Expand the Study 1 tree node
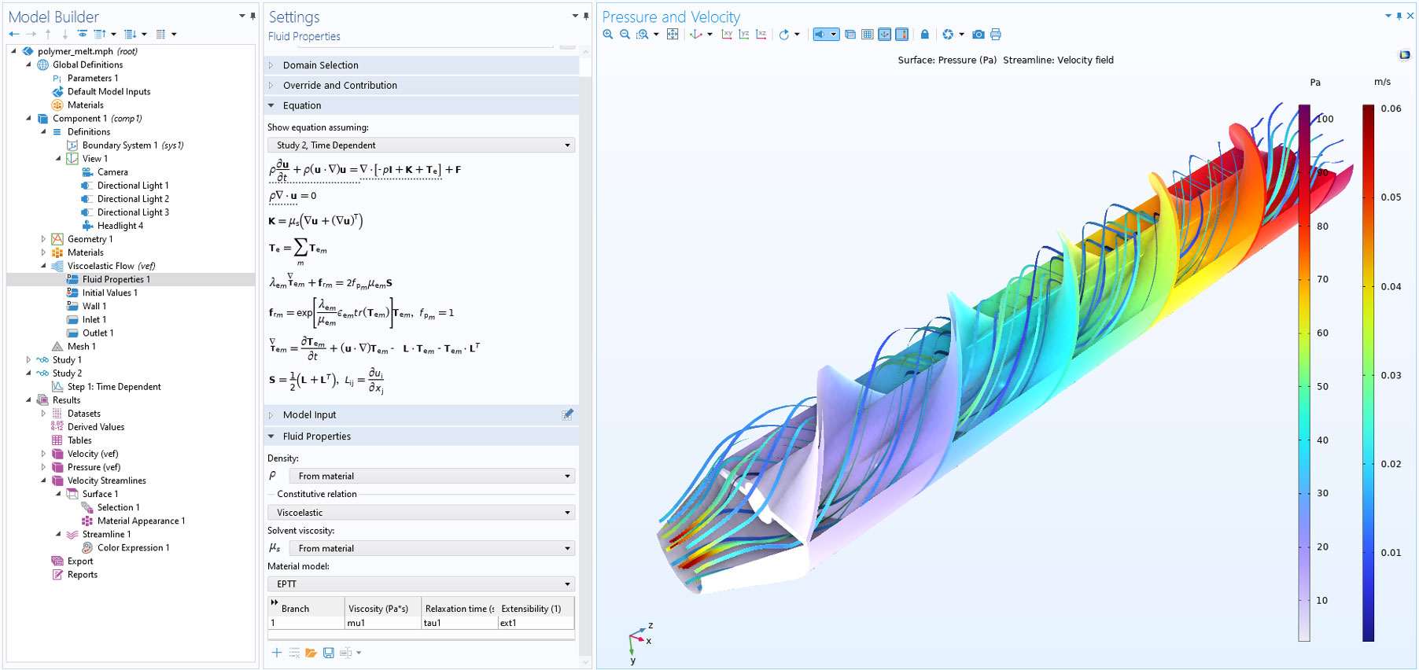 tap(29, 360)
